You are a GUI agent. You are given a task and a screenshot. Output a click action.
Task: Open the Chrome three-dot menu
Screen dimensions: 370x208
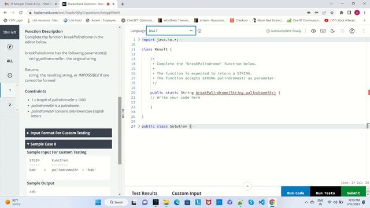pos(365,13)
